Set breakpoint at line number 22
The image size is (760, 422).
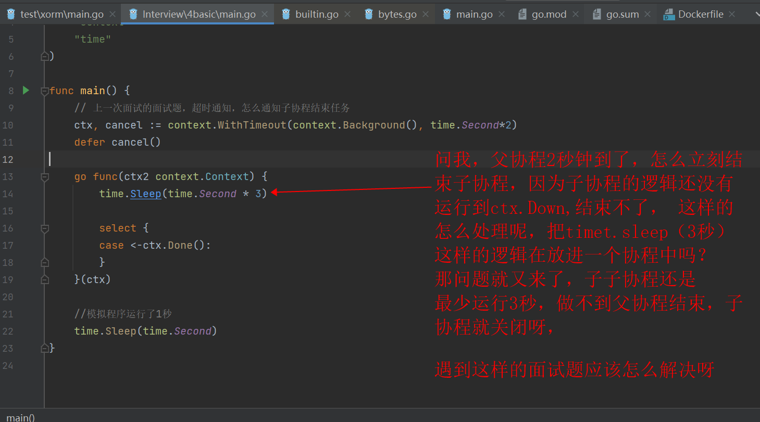pyautogui.click(x=8, y=331)
